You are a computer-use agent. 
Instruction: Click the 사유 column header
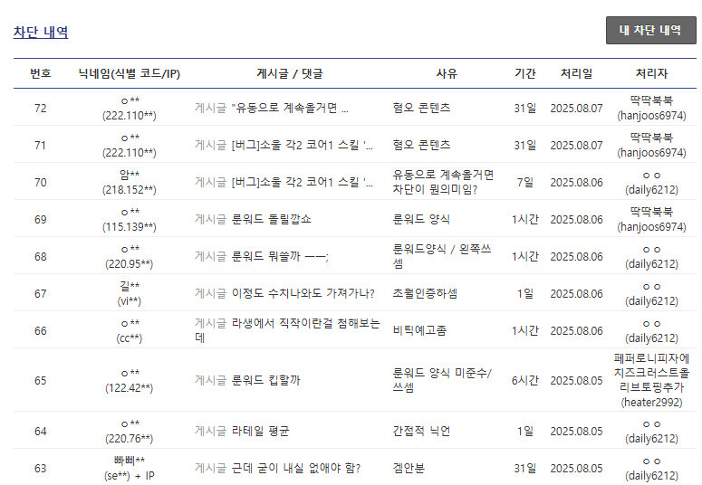447,73
